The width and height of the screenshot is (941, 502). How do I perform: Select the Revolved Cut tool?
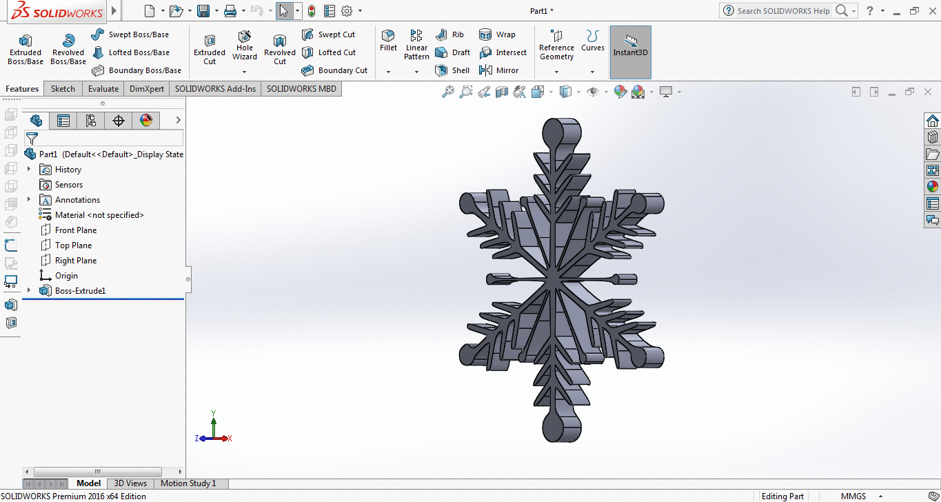280,50
